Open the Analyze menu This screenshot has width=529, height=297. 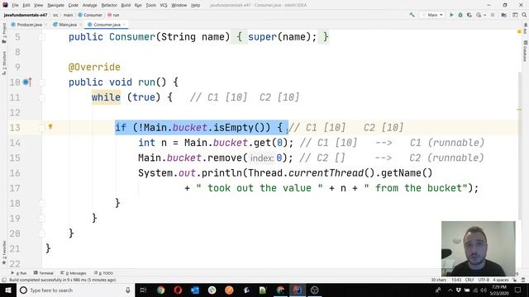pyautogui.click(x=89, y=5)
